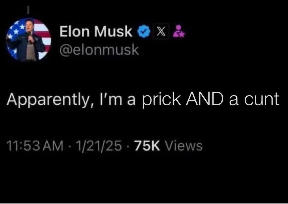This screenshot has height=204, width=288.
Task: Click the gray "Views" label
Action: pos(184,146)
